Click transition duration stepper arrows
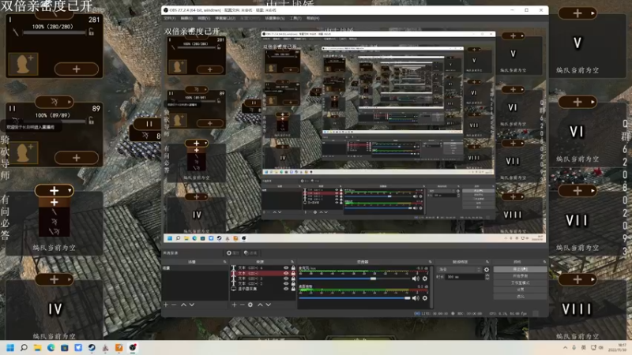 pyautogui.click(x=487, y=277)
